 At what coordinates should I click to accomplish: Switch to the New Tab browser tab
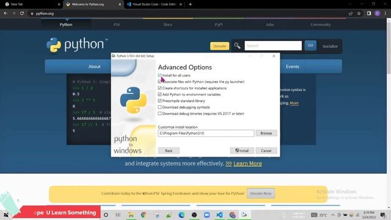(x=31, y=4)
